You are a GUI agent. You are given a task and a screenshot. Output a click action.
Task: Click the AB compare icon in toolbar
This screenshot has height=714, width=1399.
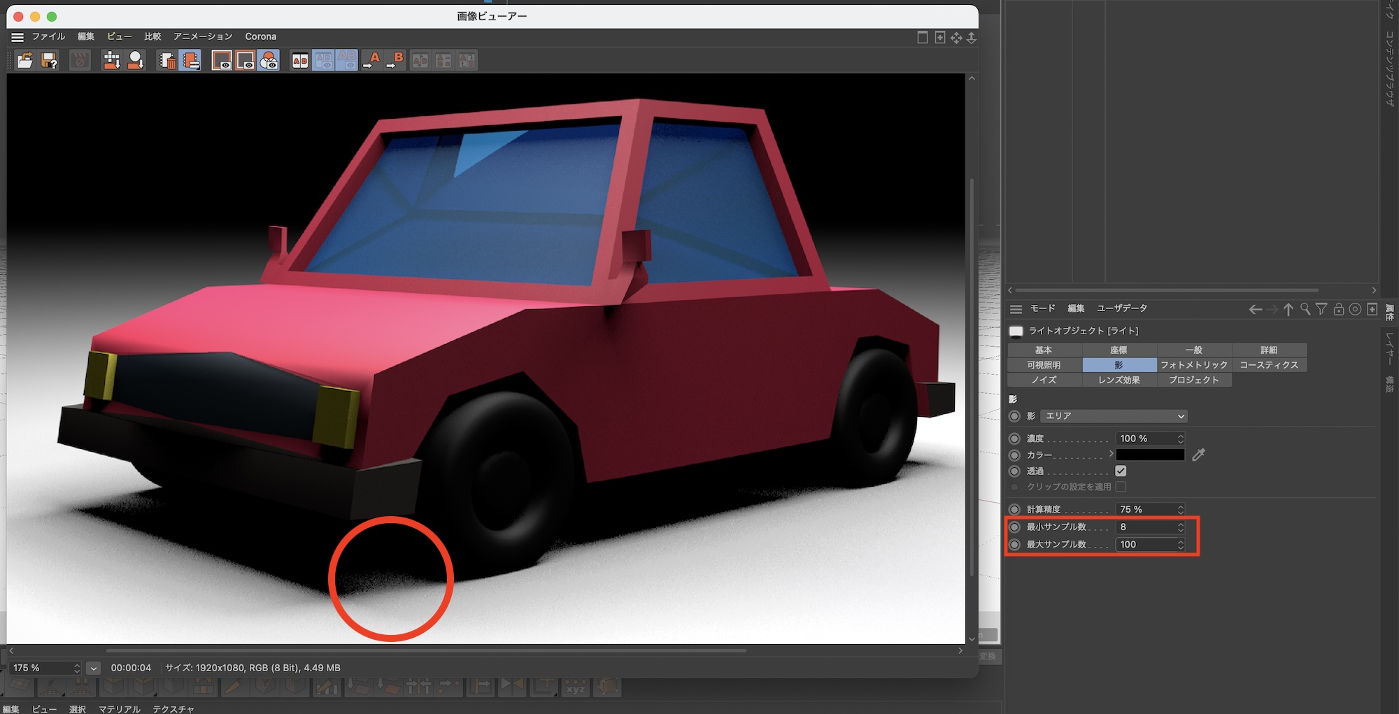300,61
